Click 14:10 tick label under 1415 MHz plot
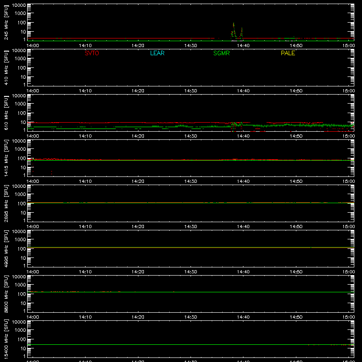The image size is (362, 362). point(85,181)
